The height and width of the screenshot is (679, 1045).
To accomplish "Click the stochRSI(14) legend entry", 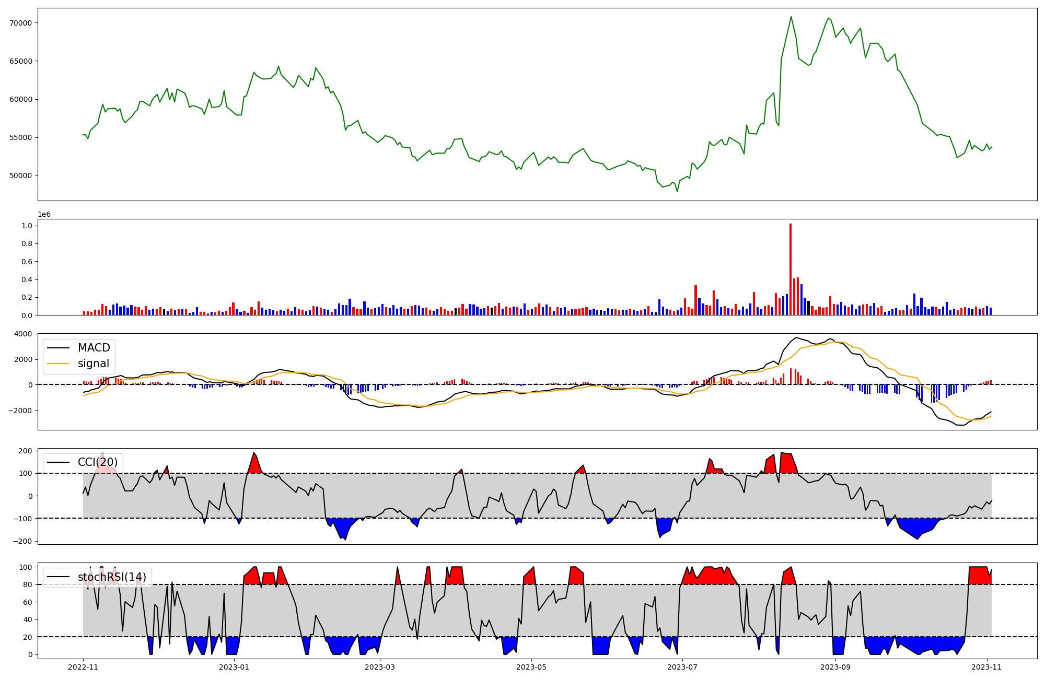I will click(x=112, y=577).
